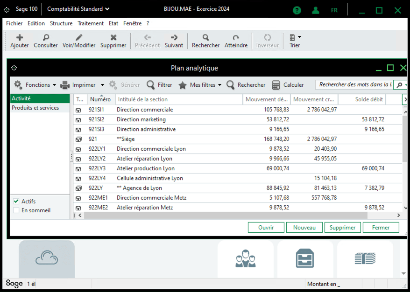Expand hidden columns arrow at header right
This screenshot has width=410, height=292.
tap(405, 99)
